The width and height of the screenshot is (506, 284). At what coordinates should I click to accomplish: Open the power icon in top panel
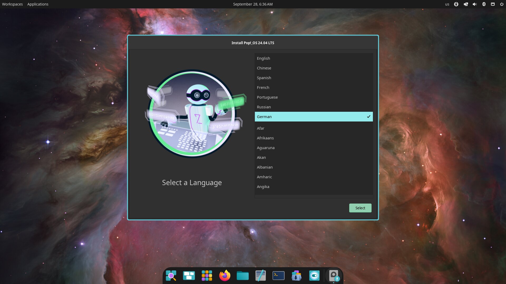click(502, 4)
